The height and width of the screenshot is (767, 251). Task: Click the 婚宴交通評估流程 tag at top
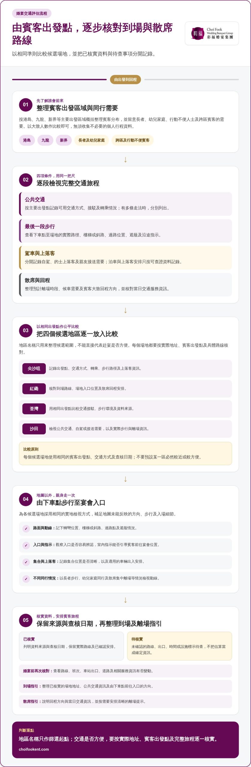[32, 13]
